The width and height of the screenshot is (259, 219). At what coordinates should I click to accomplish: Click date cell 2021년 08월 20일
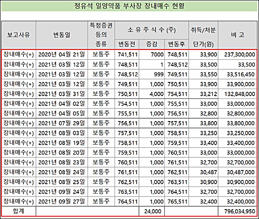pyautogui.click(x=62, y=153)
